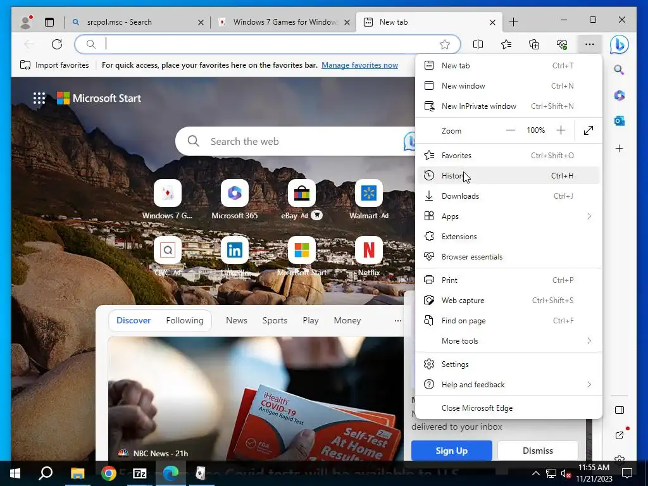Screen dimensions: 648x486
Task: Open the Sports feed category
Action: 275,320
